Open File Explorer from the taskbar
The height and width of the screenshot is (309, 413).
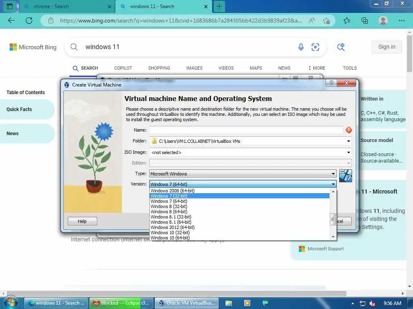tap(229, 303)
